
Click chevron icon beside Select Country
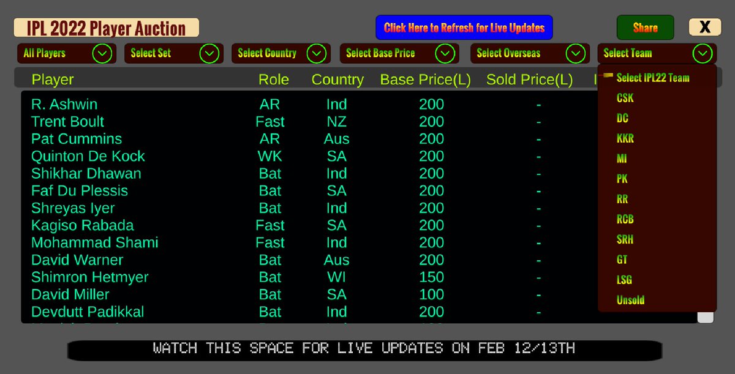click(x=316, y=53)
